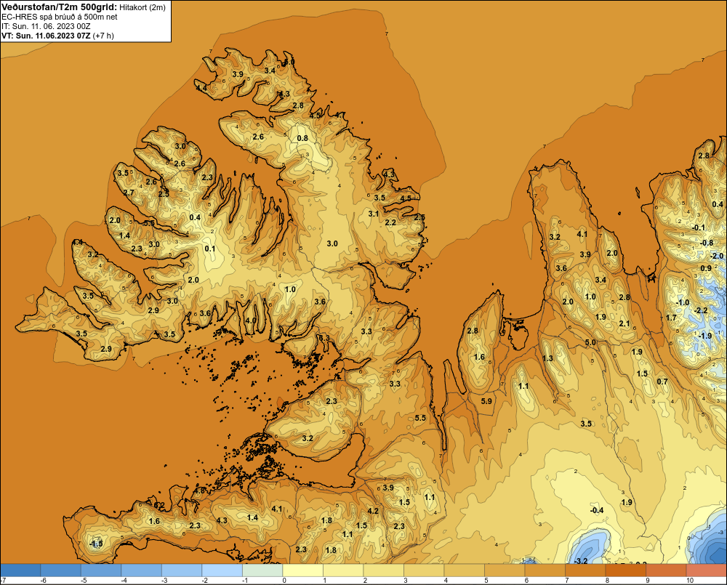Image resolution: width=727 pixels, height=585 pixels.
Task: Click the 4.2 temperature label
Action: click(373, 511)
